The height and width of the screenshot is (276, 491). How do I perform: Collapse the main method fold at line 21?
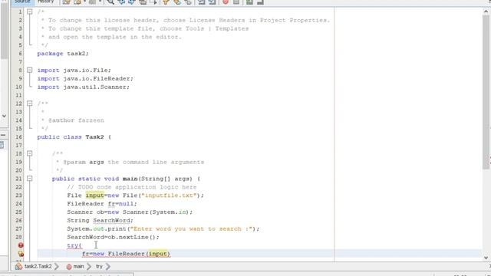29,179
